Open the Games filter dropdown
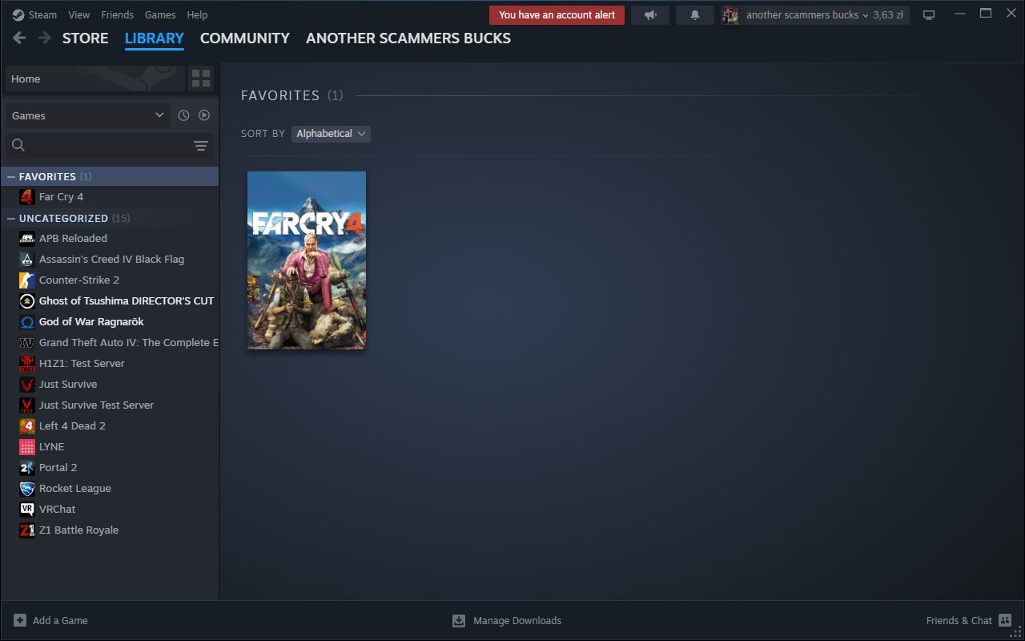This screenshot has width=1025, height=641. tap(88, 115)
